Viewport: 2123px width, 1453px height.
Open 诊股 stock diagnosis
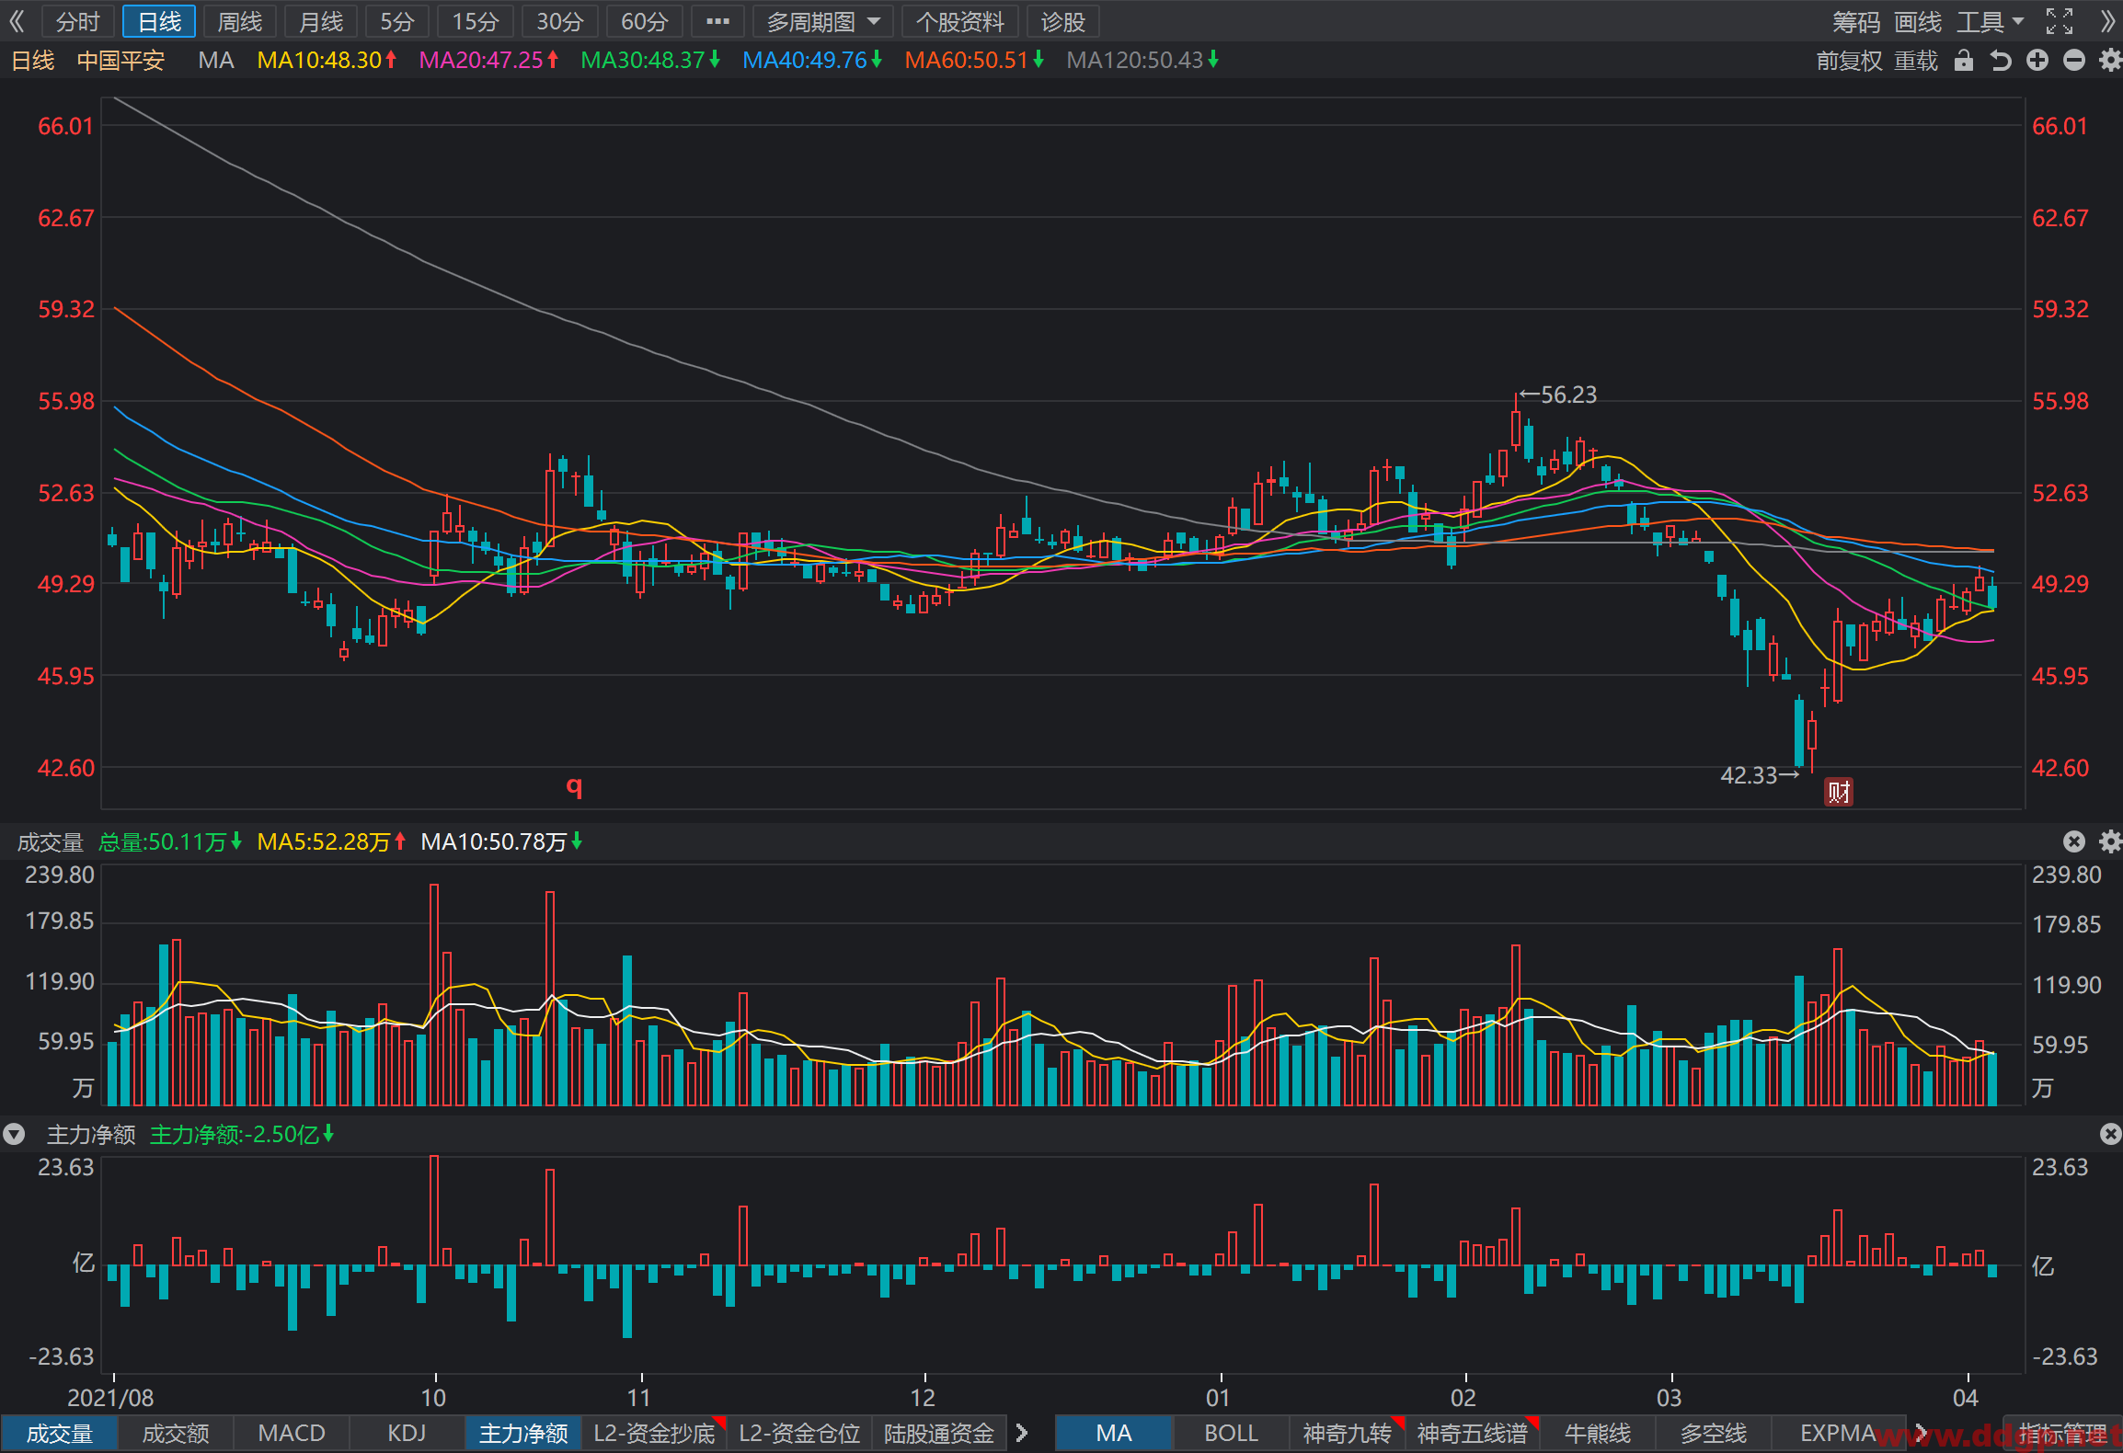(1063, 21)
